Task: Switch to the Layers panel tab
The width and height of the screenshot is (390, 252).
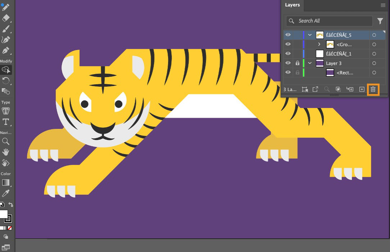Action: pyautogui.click(x=292, y=5)
